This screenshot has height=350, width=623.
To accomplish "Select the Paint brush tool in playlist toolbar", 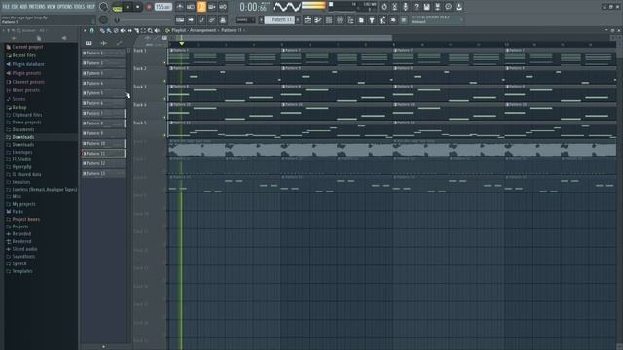I will 109,30.
